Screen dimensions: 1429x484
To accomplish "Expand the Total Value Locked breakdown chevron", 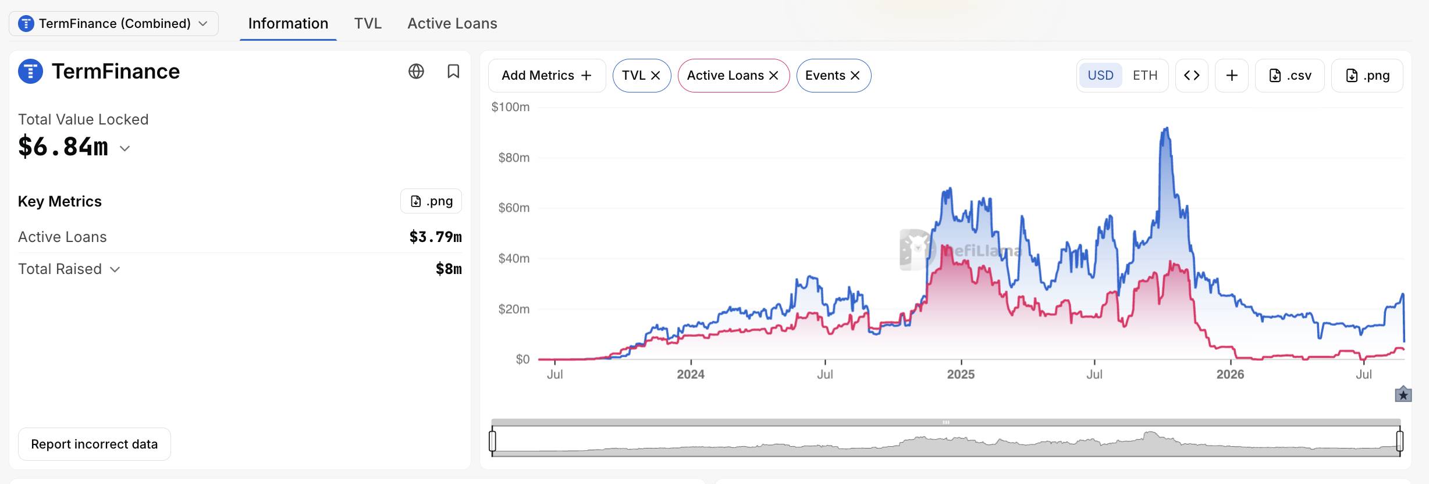I will coord(125,148).
